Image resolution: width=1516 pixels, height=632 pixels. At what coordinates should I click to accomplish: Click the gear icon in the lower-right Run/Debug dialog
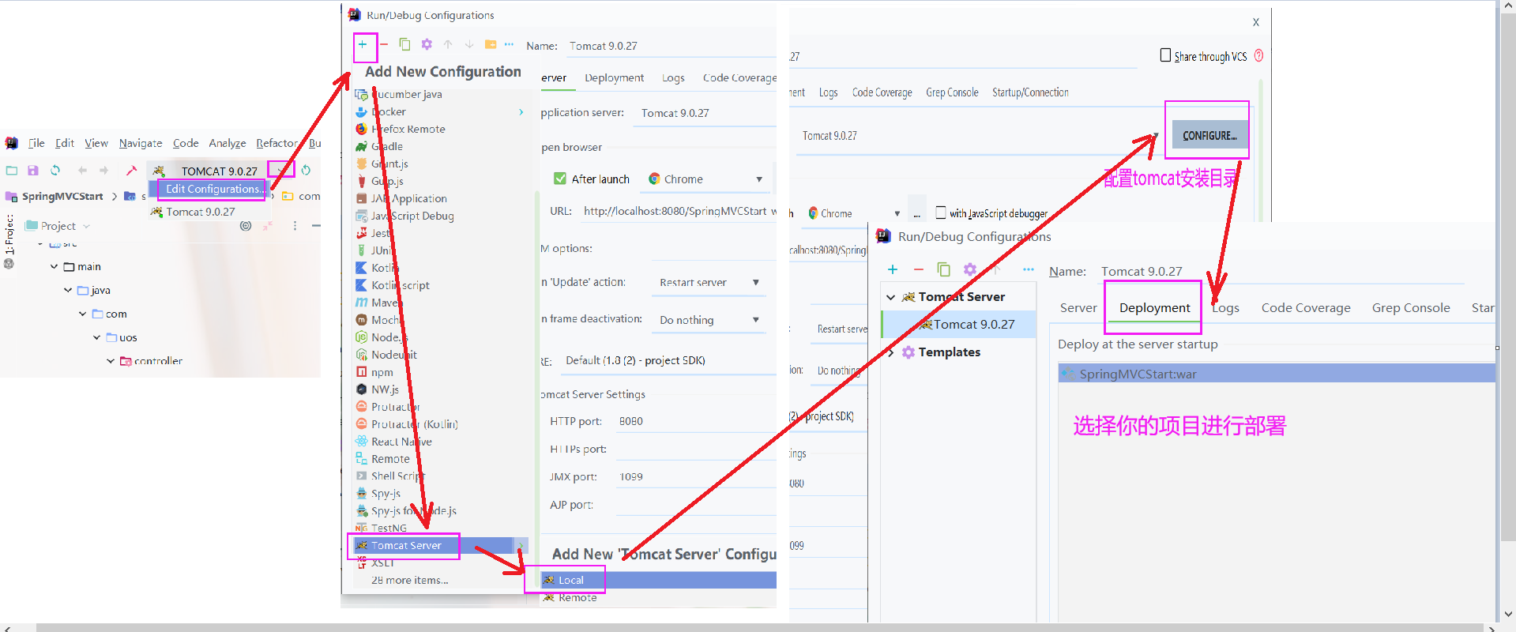969,269
